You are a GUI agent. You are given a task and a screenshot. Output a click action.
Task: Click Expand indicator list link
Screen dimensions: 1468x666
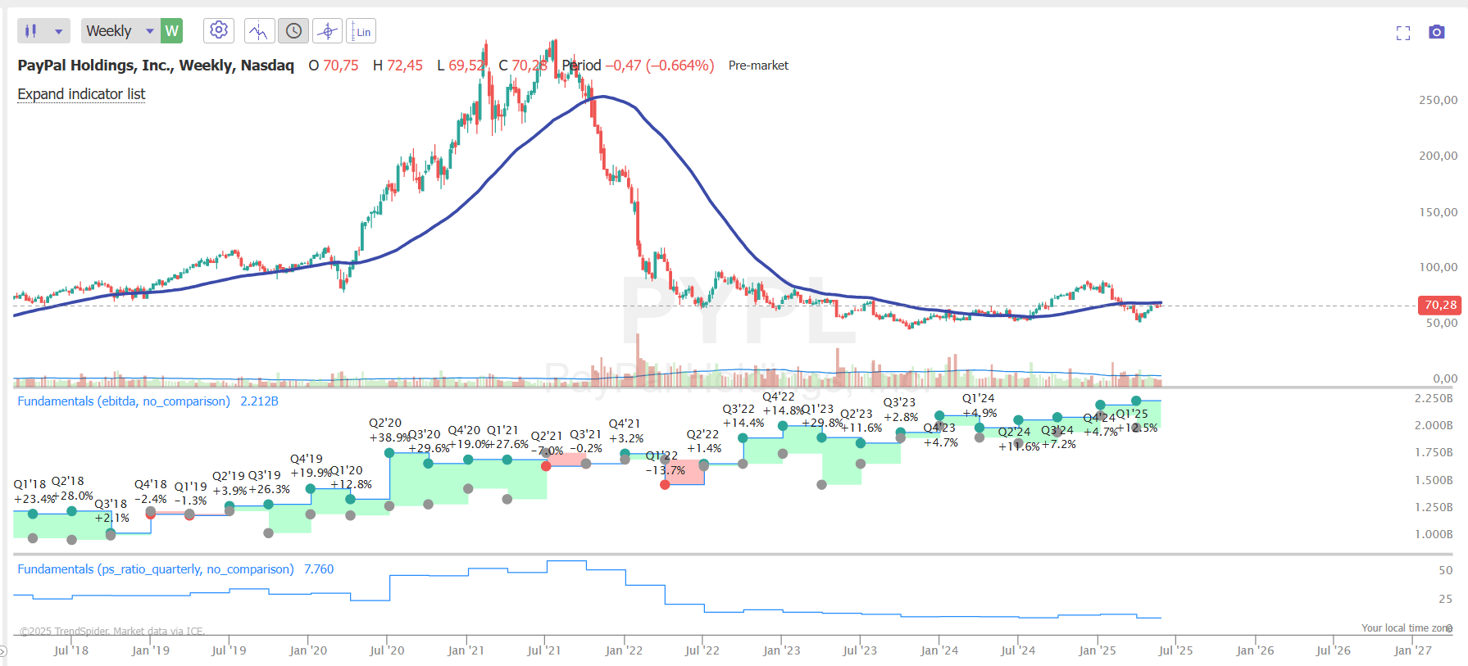(x=81, y=94)
